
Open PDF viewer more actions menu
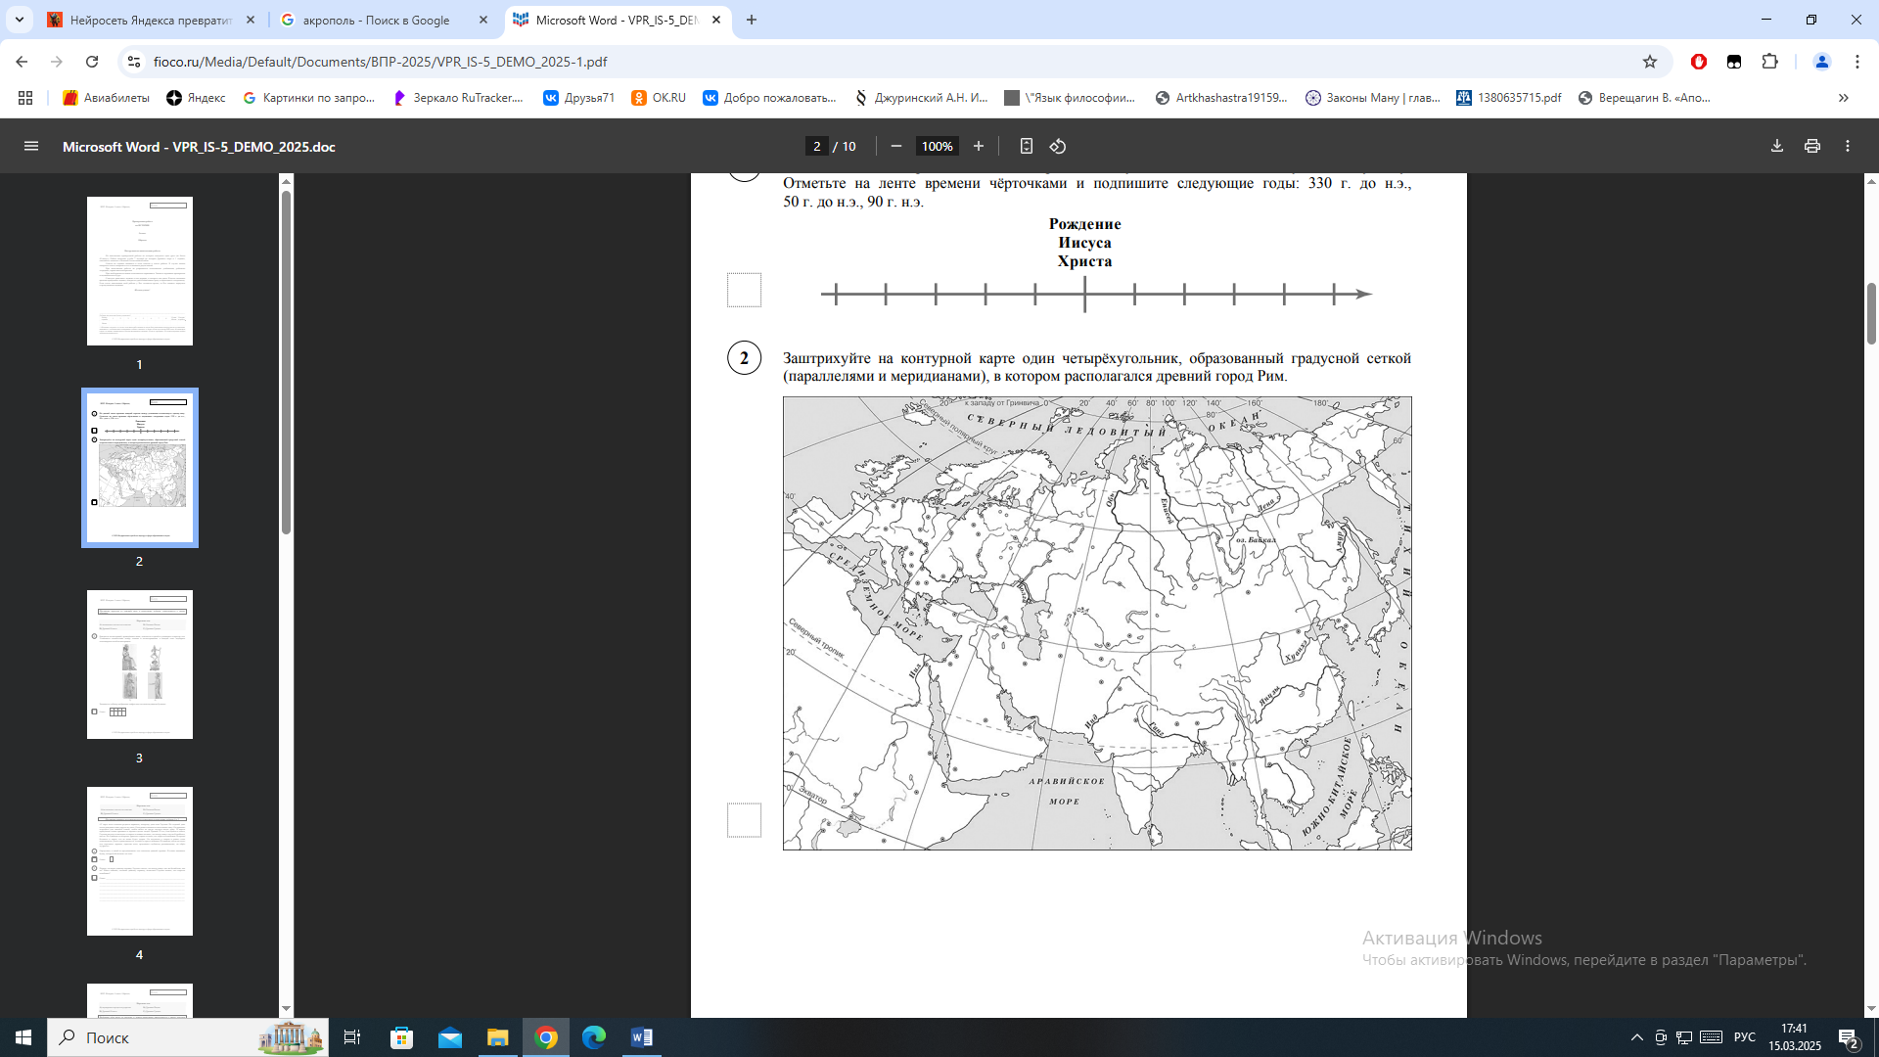1848,146
